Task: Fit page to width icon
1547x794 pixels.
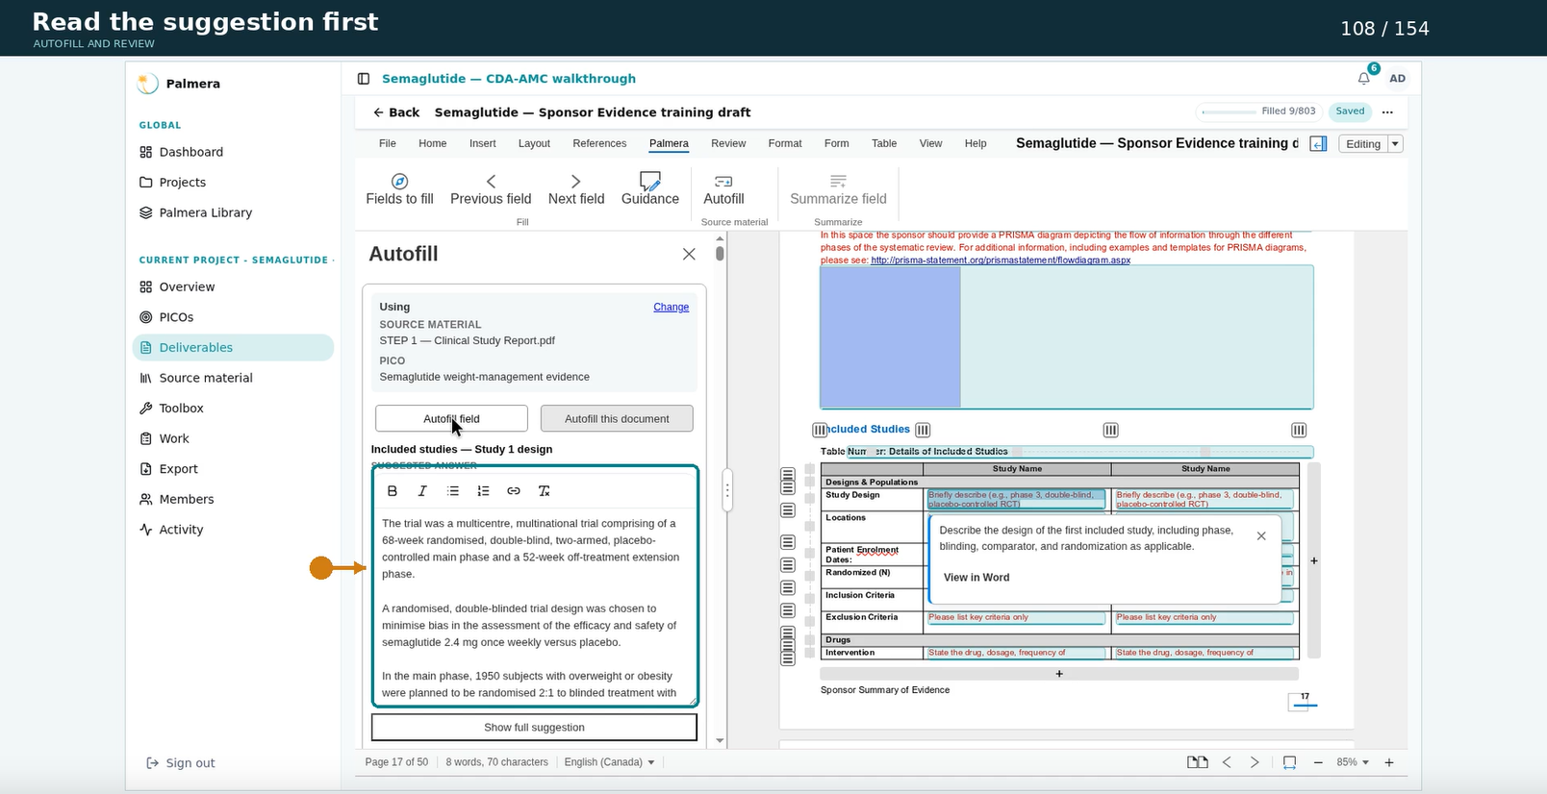Action: 1289,762
